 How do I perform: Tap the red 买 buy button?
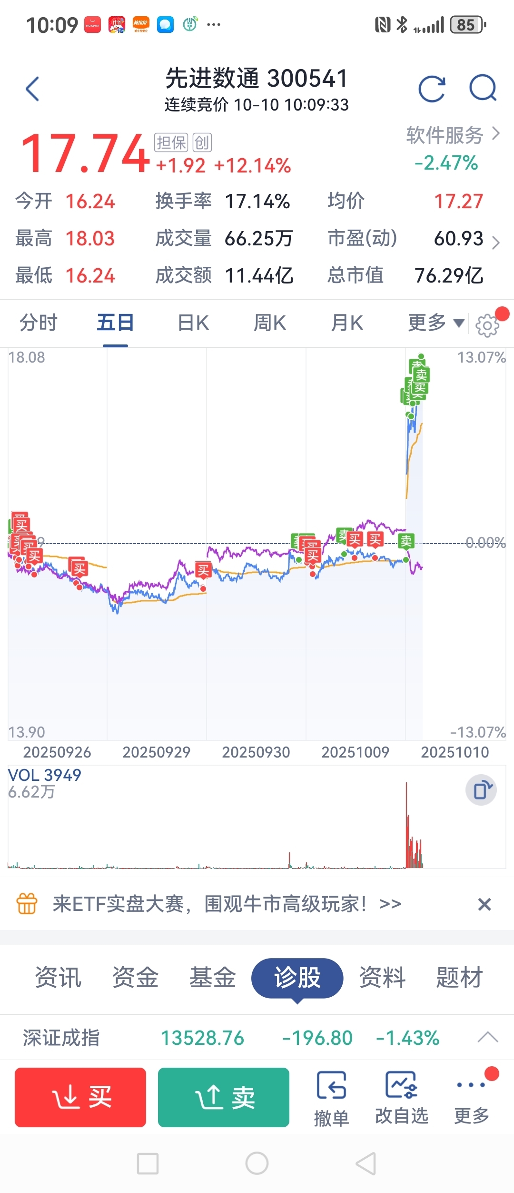click(x=80, y=1097)
